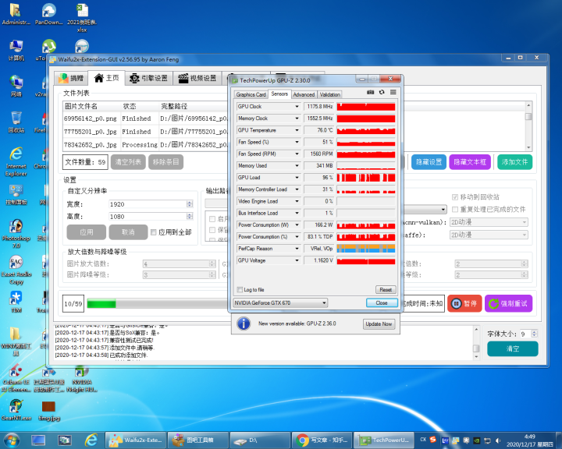Open GearNT.exe desktop shortcut

click(16, 409)
